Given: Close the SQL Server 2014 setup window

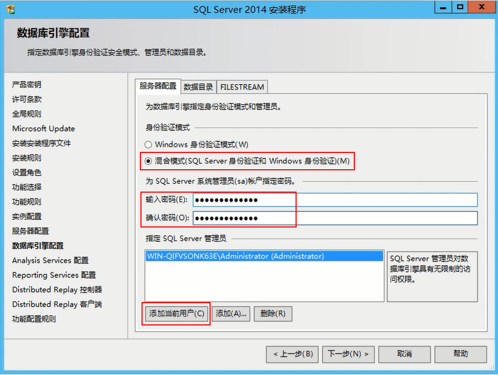Looking at the screenshot, I should click(x=482, y=7).
